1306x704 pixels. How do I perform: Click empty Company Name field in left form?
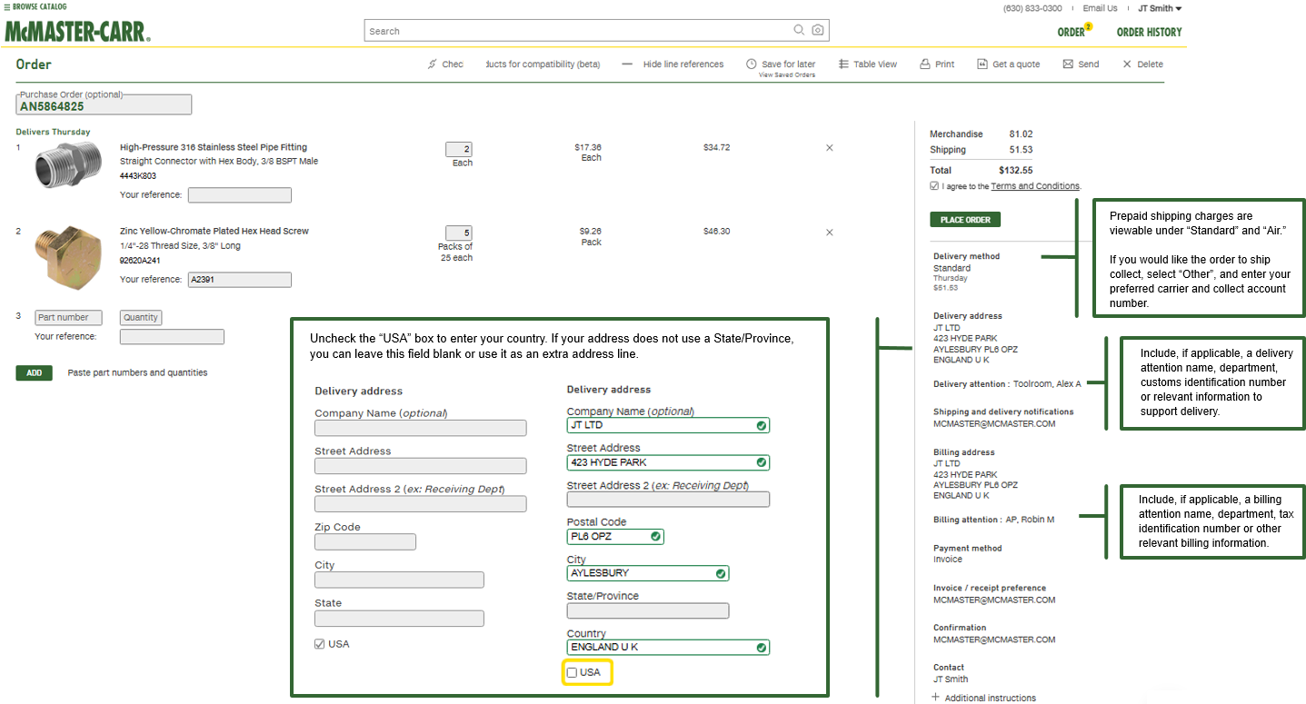click(421, 428)
